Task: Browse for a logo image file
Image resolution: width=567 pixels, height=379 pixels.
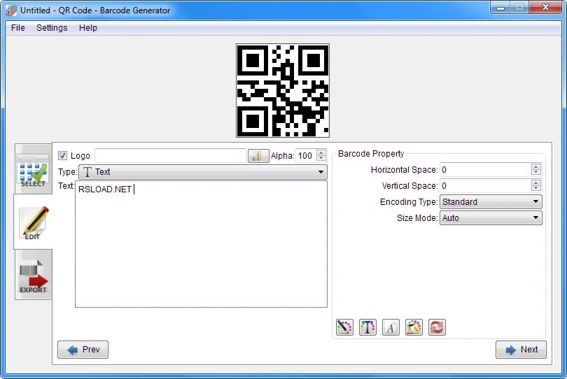Action: (x=258, y=156)
